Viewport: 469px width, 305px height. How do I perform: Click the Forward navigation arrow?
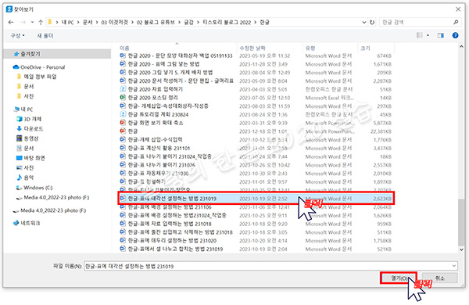coord(23,22)
